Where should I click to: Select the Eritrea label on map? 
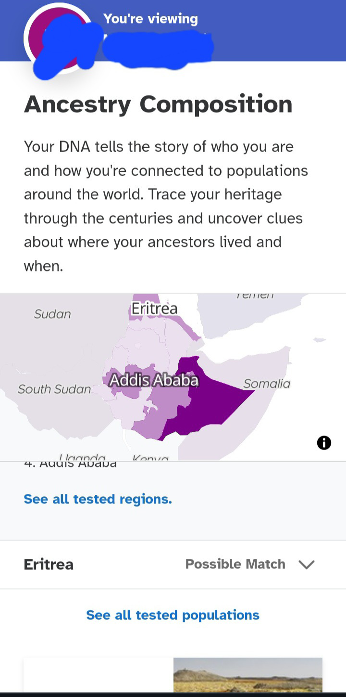pos(154,308)
